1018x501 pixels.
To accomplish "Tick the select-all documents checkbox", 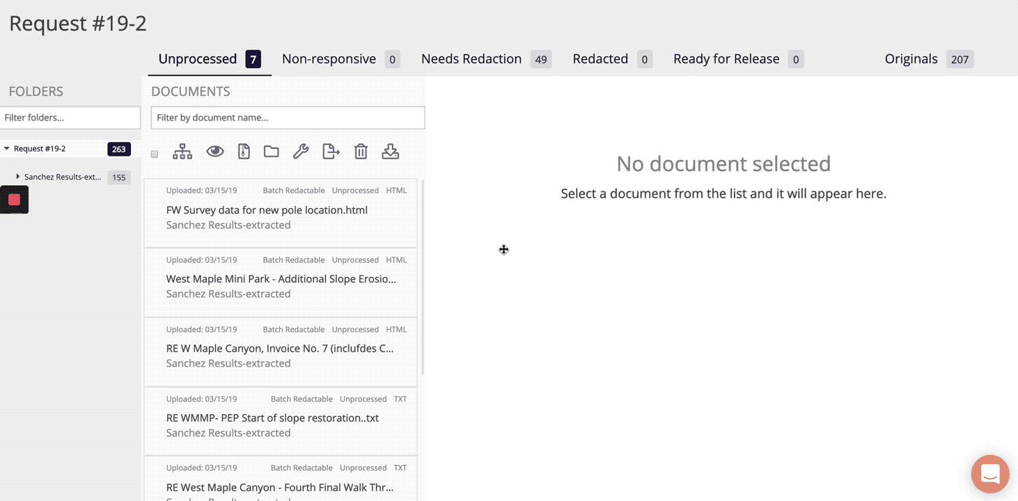I will [155, 154].
